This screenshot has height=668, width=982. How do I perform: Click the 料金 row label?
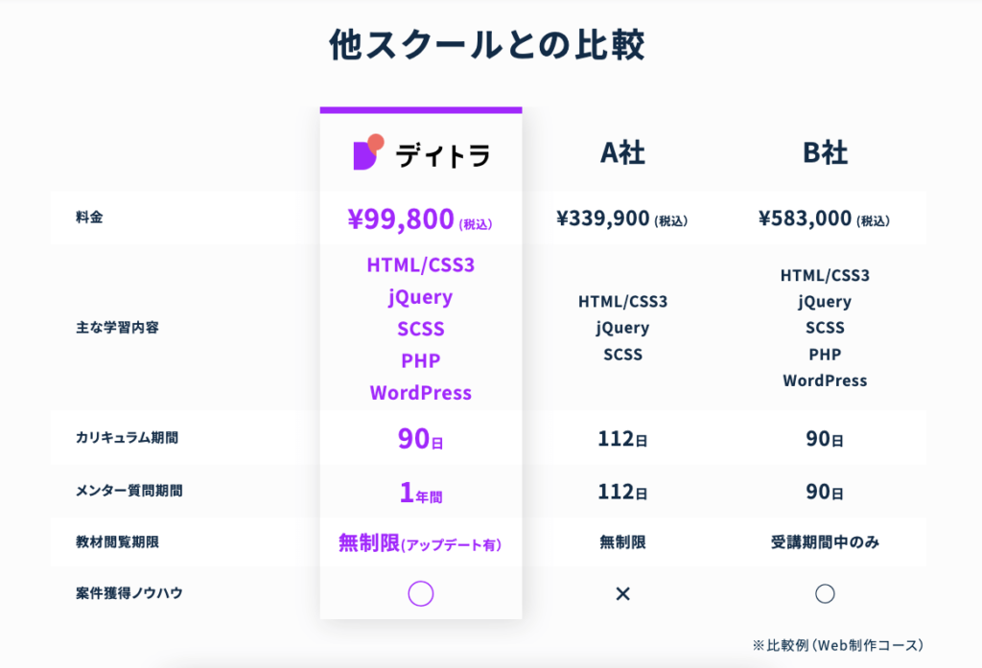point(89,218)
